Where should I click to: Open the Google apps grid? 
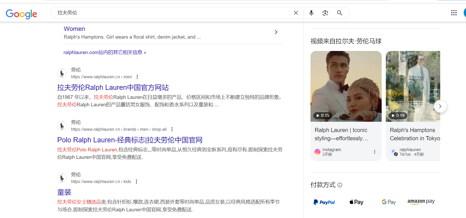pyautogui.click(x=454, y=13)
